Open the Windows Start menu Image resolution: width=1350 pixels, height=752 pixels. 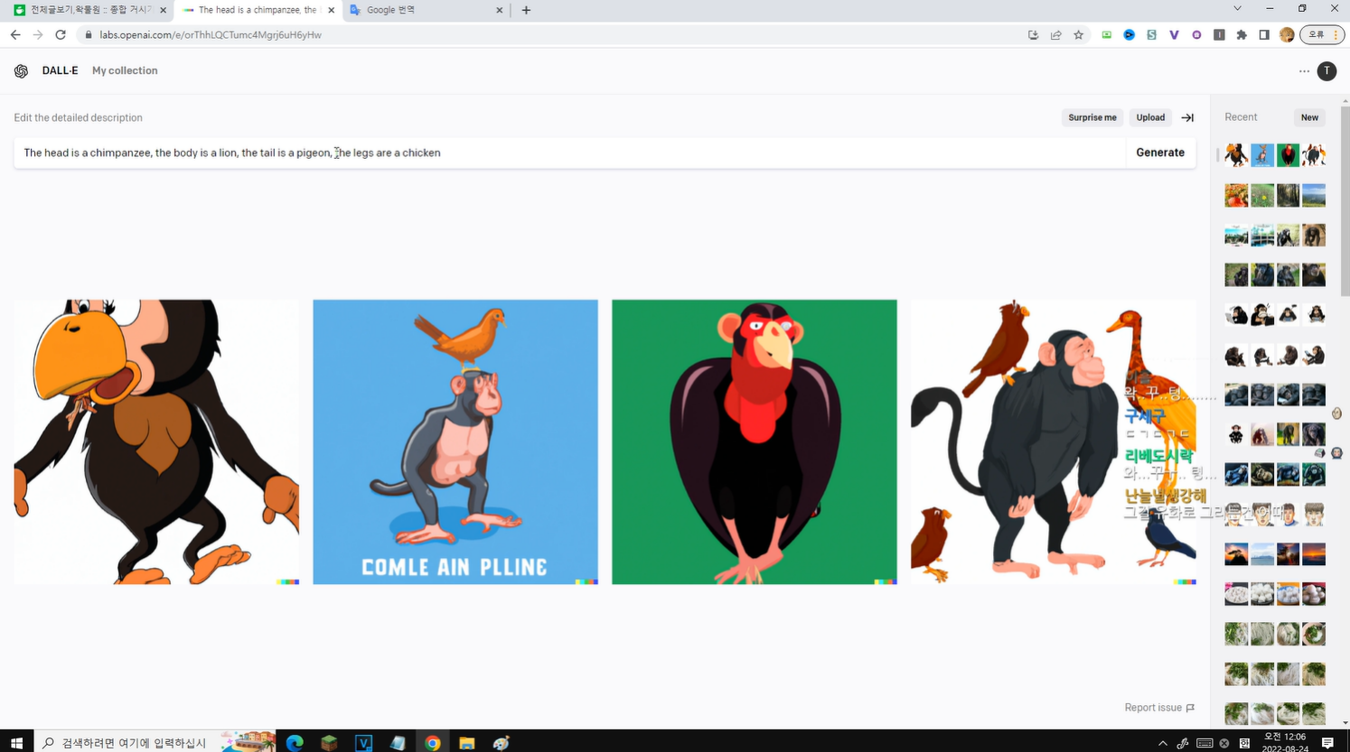(x=16, y=742)
